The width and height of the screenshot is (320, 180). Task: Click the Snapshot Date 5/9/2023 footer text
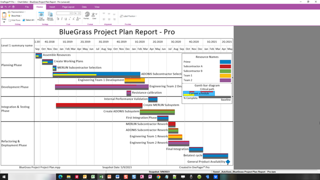coord(117,167)
